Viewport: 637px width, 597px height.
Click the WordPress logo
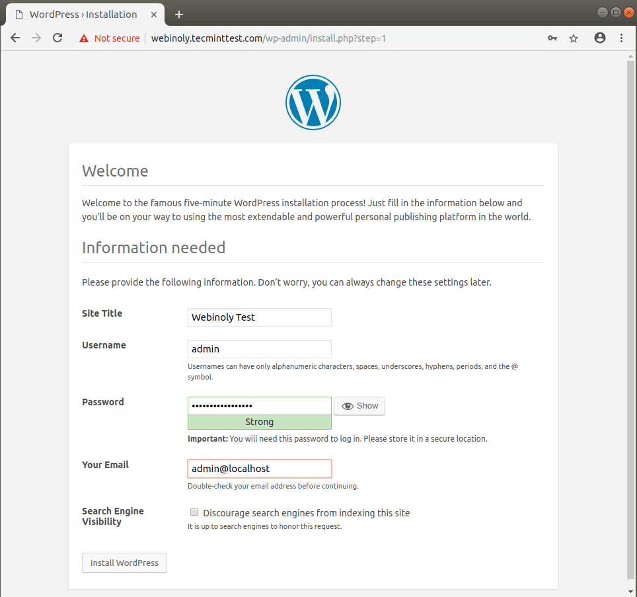coord(313,102)
